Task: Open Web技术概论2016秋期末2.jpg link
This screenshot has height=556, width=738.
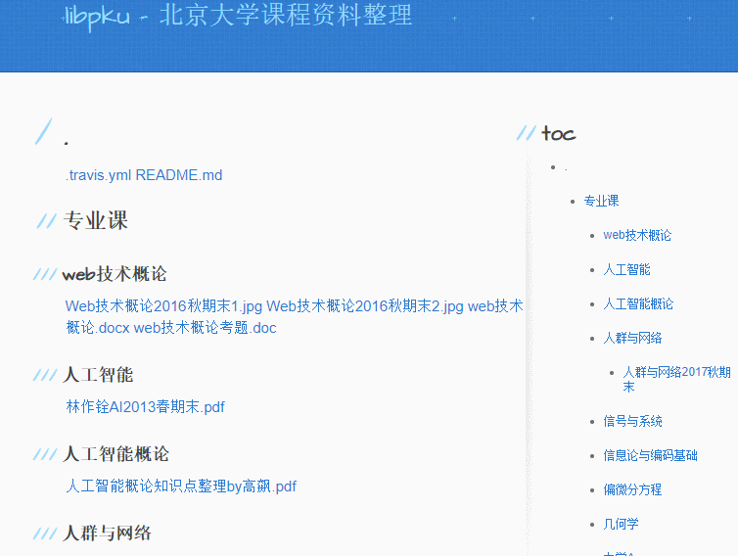Action: pyautogui.click(x=365, y=306)
